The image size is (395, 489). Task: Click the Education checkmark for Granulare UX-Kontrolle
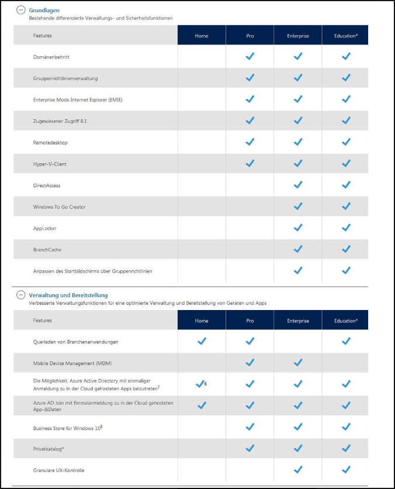click(345, 470)
